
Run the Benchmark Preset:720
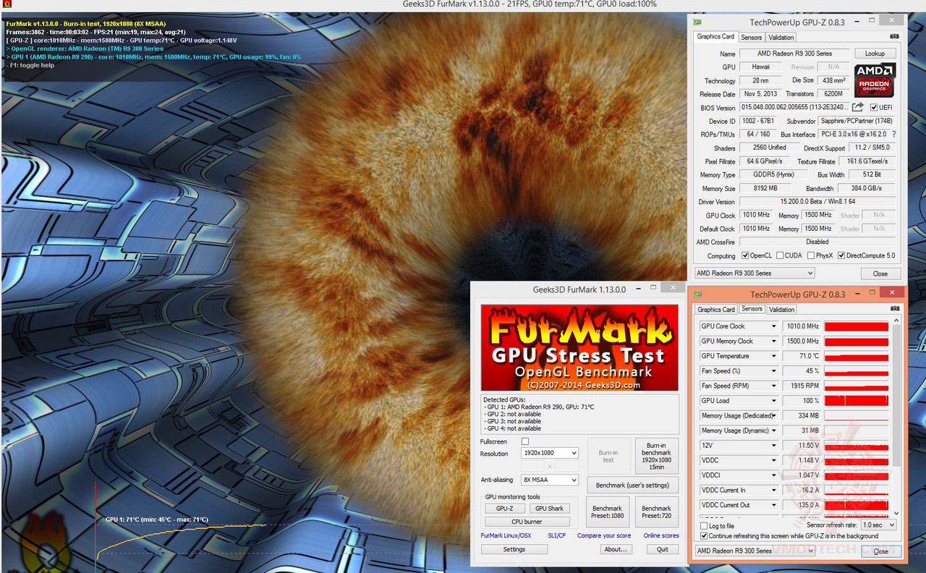656,512
